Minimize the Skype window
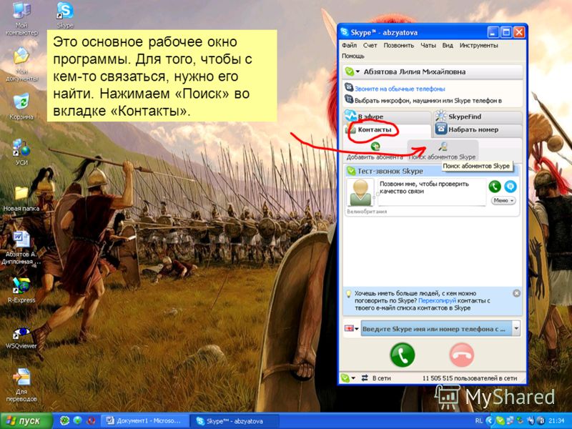The width and height of the screenshot is (572, 429). pos(493,32)
